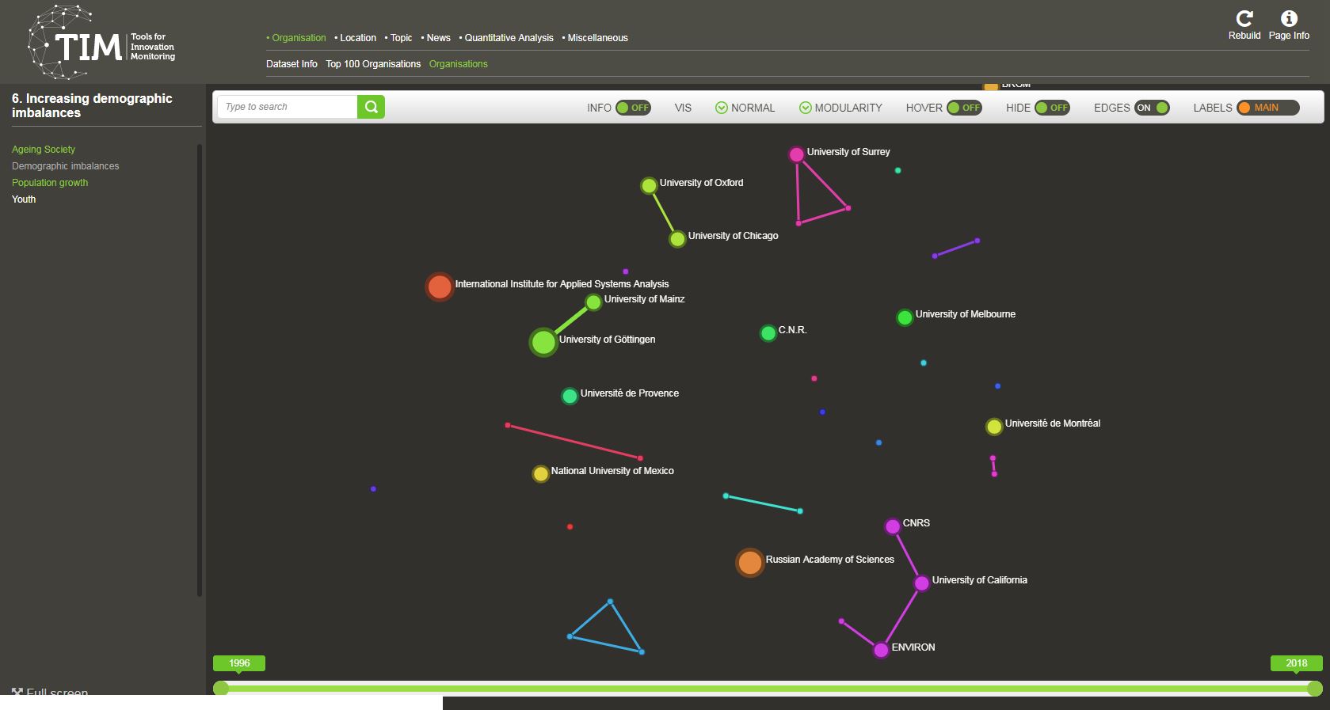The height and width of the screenshot is (710, 1330).
Task: Select the University of California node
Action: coord(921,583)
